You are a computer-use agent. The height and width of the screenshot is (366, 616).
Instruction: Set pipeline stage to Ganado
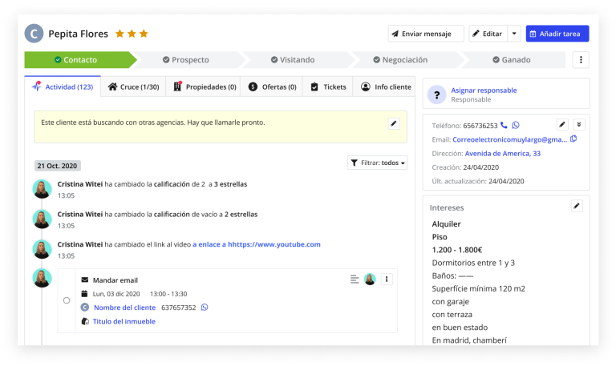(x=511, y=60)
